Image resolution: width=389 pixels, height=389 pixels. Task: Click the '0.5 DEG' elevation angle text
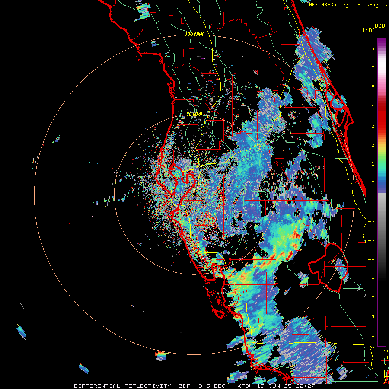212,386
